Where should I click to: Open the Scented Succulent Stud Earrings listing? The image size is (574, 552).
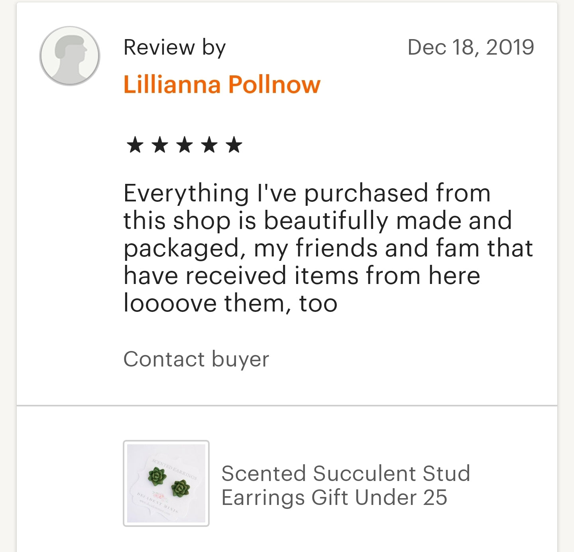pyautogui.click(x=345, y=485)
